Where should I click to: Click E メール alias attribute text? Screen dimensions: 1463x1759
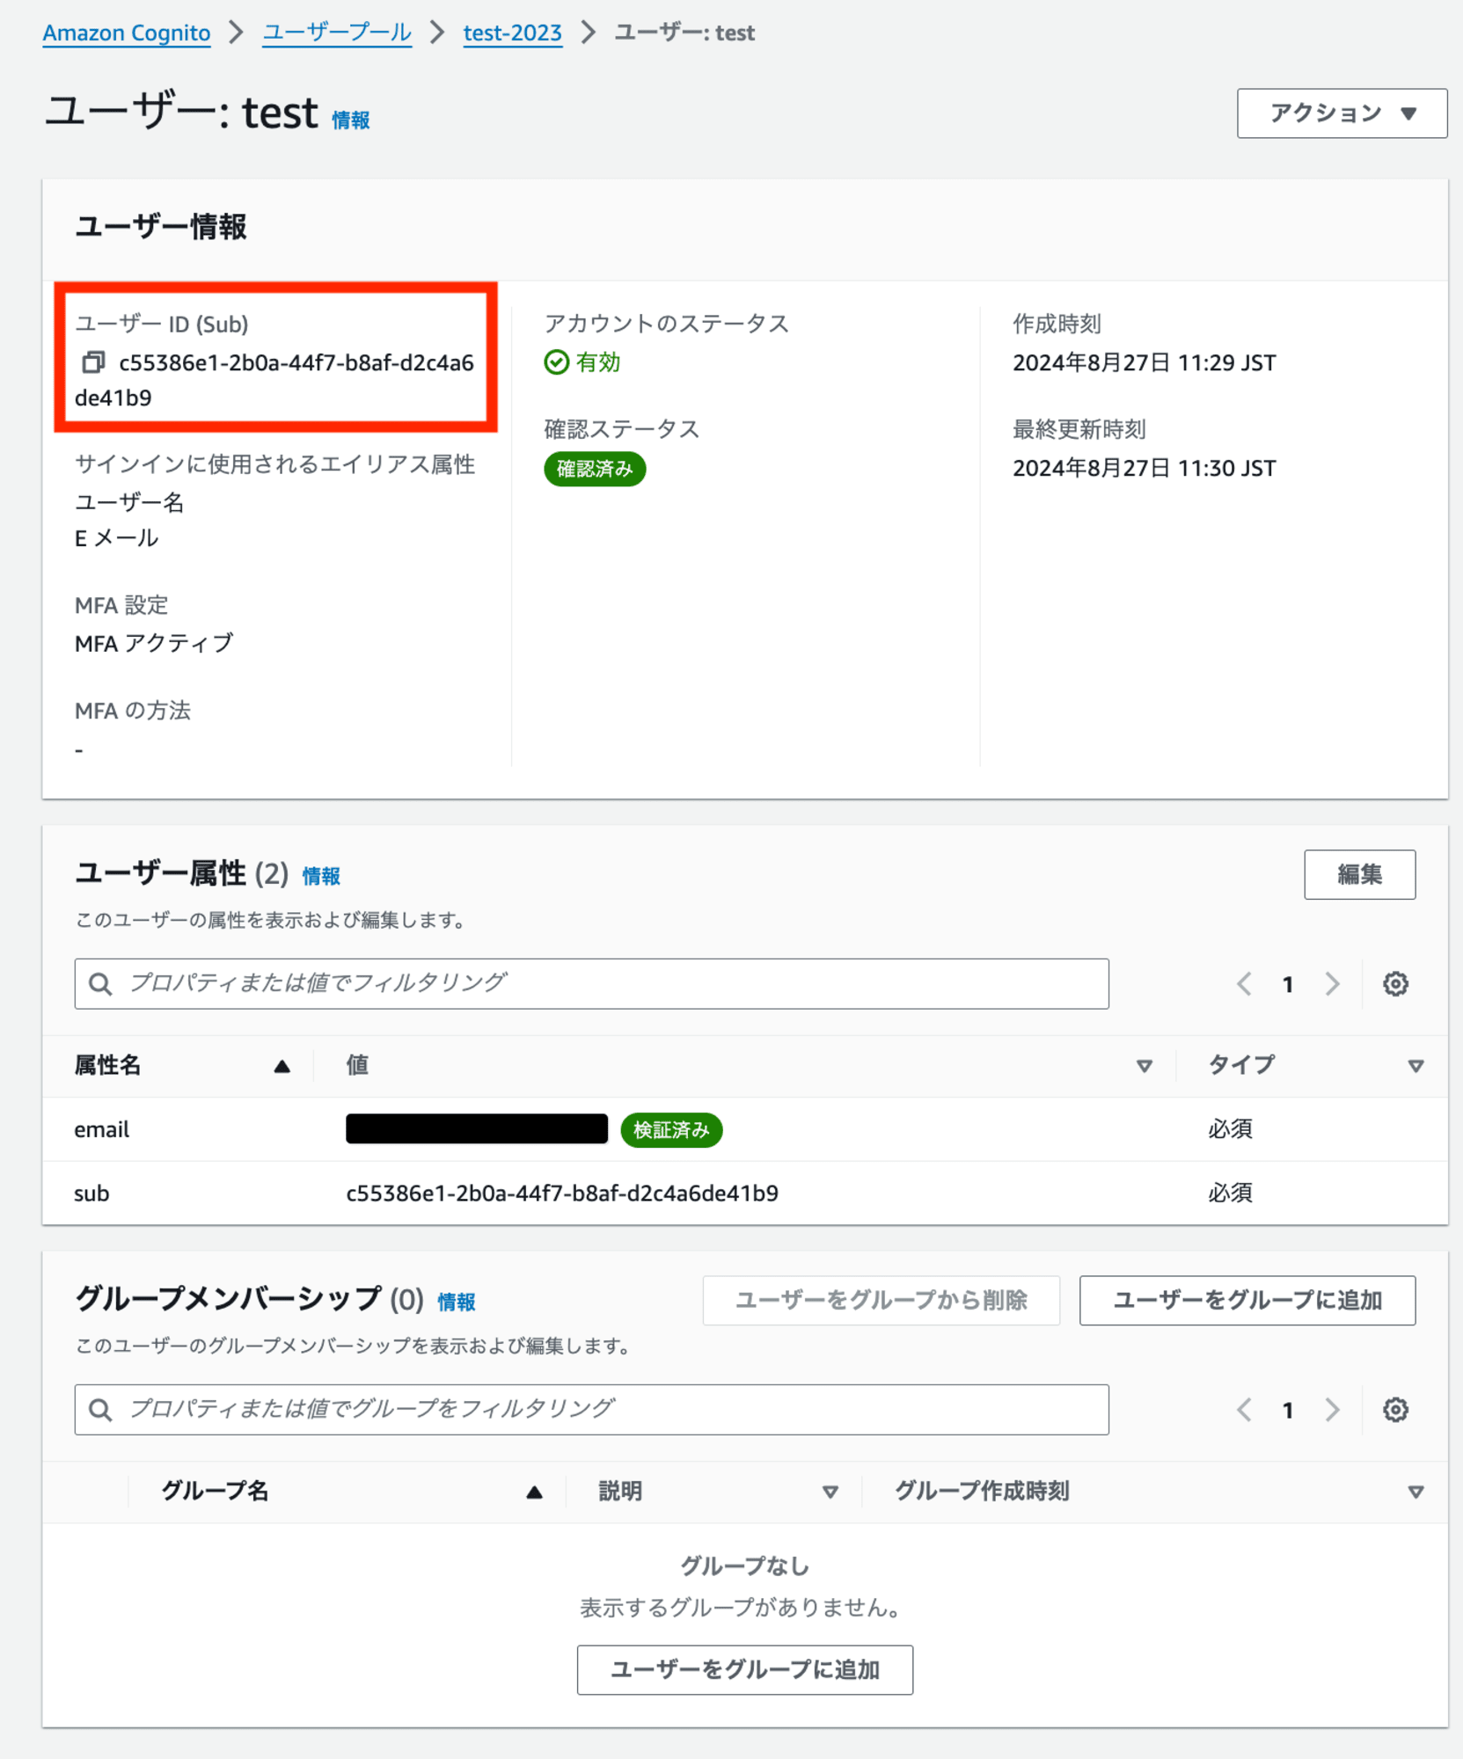point(116,538)
